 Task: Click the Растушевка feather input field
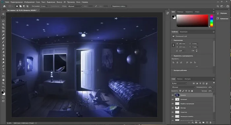[44, 6]
